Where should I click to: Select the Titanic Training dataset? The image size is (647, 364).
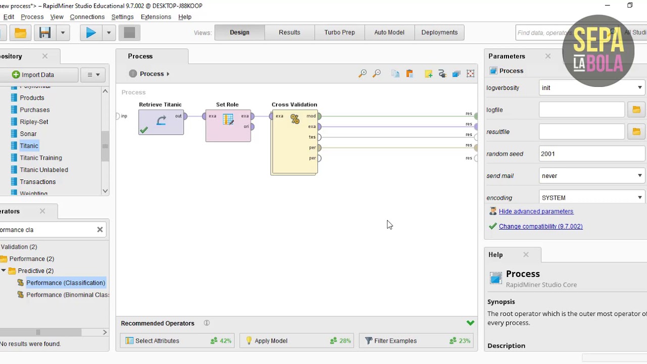point(41,158)
